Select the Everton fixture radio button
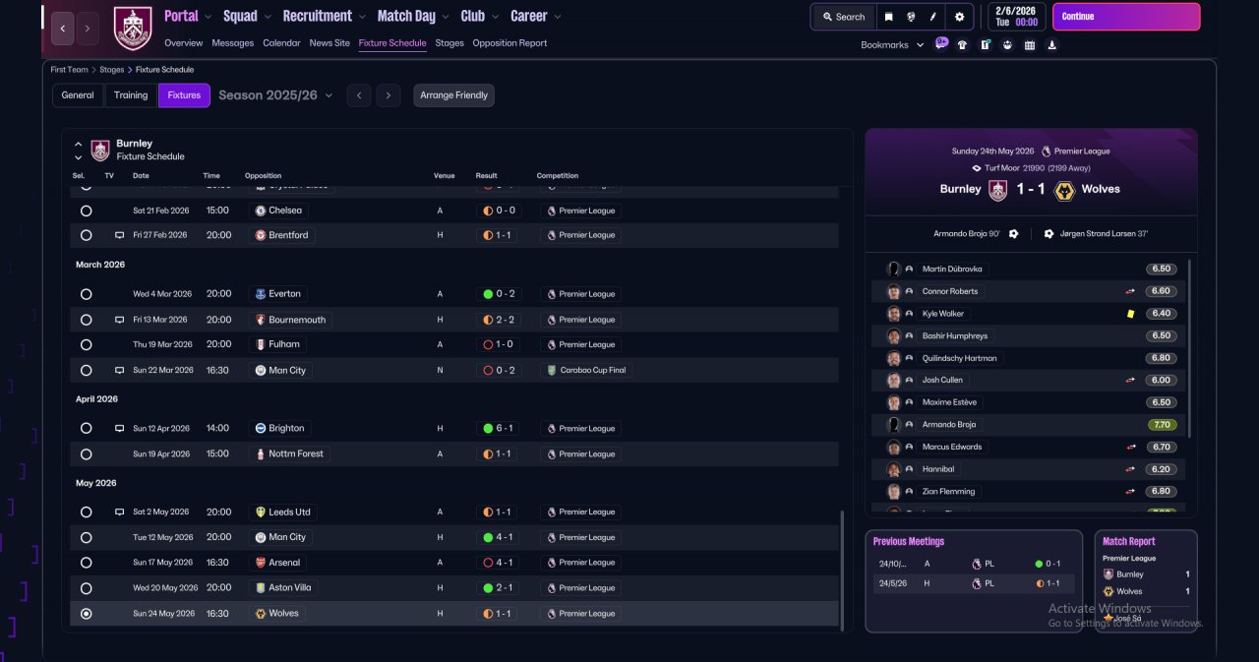1259x662 pixels. click(86, 294)
